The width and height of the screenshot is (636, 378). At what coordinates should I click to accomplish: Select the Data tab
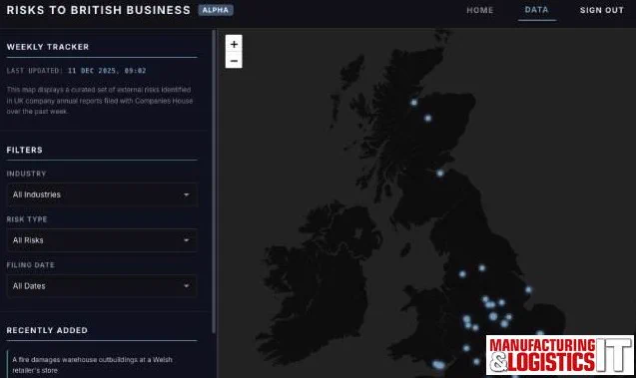pos(536,10)
